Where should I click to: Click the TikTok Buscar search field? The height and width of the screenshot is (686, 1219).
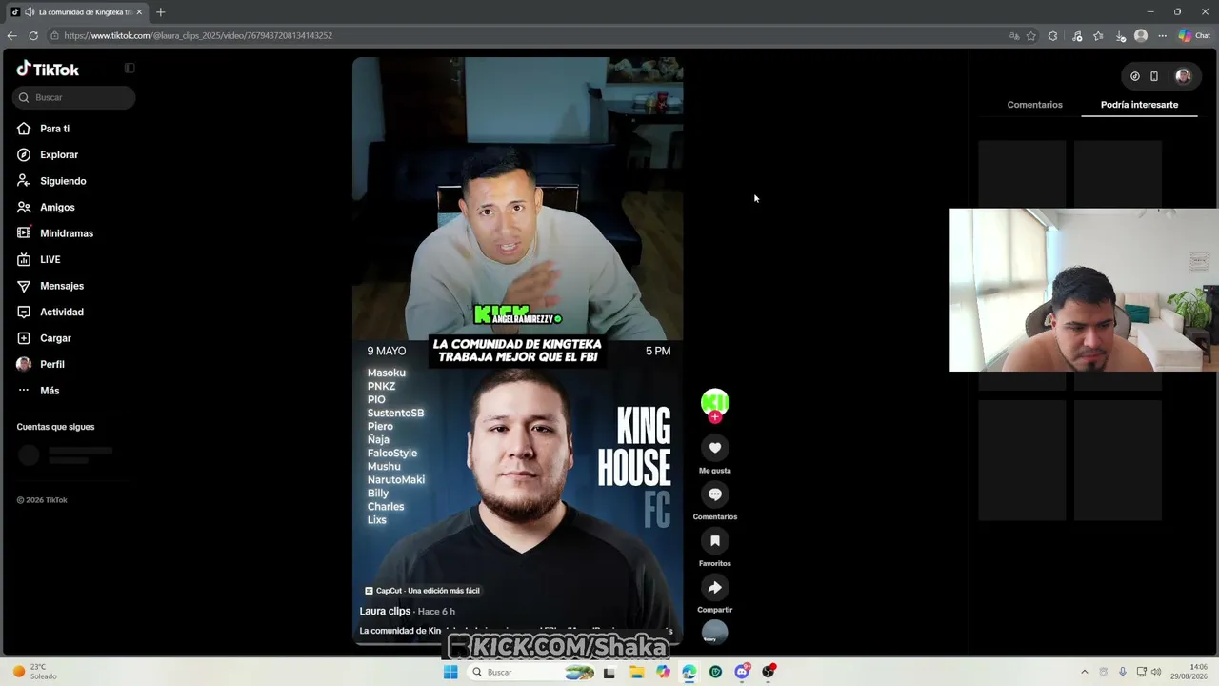click(x=74, y=97)
